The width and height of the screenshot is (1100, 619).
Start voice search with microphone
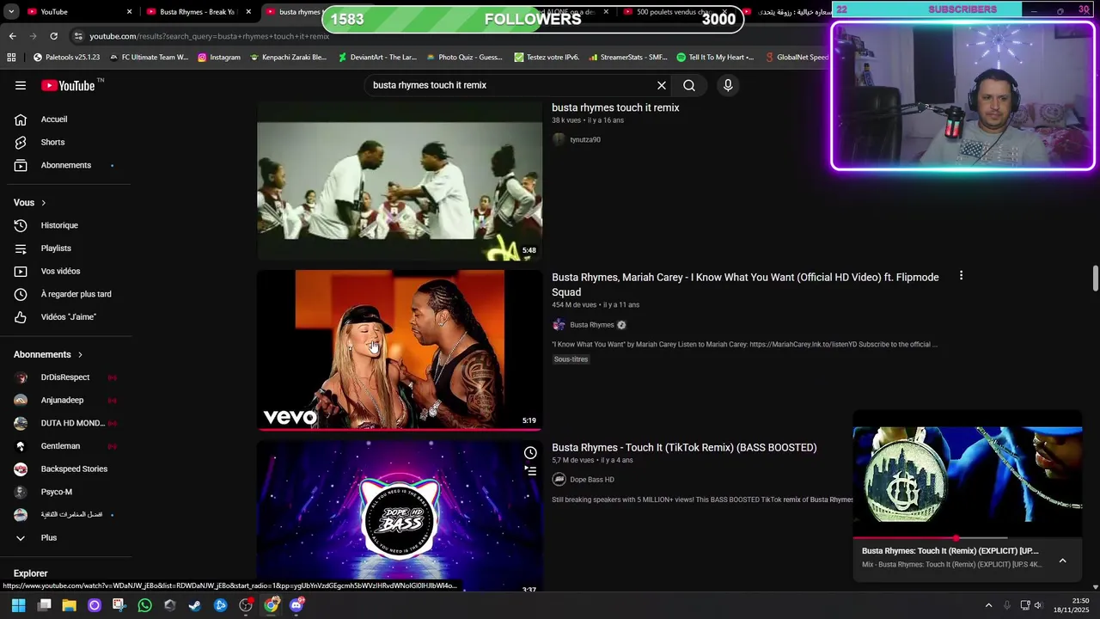pyautogui.click(x=728, y=85)
